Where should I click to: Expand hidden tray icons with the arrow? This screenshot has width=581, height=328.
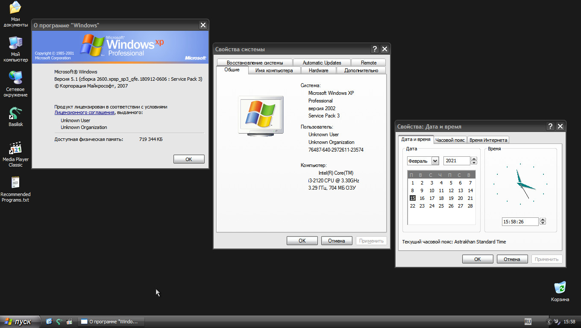coord(549,322)
